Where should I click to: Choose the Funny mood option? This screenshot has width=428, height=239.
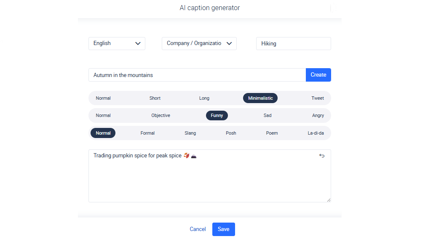[217, 115]
